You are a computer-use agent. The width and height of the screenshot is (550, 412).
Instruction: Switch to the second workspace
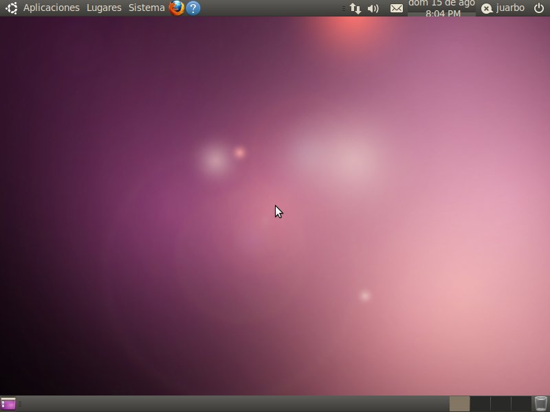480,404
